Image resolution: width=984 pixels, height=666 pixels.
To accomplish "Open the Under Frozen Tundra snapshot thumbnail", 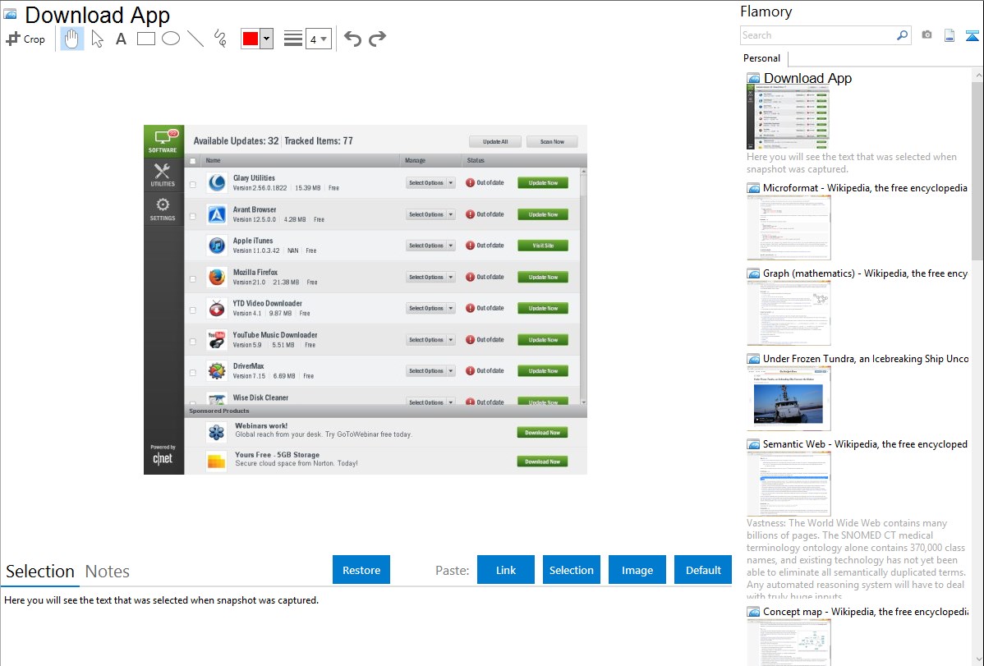I will (x=789, y=398).
